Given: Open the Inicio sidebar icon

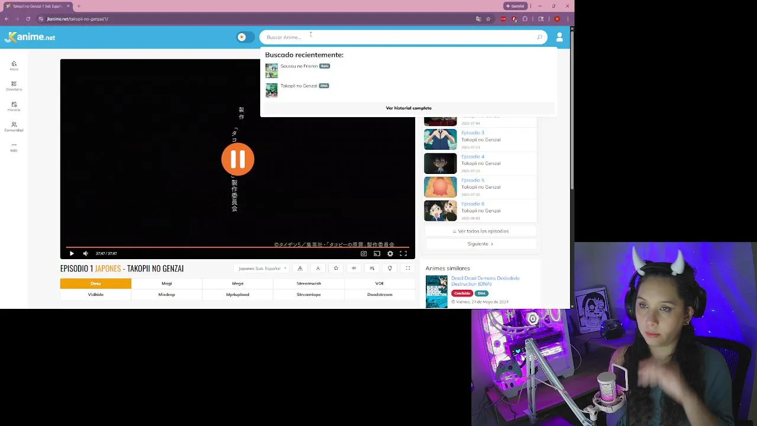Looking at the screenshot, I should click(14, 65).
